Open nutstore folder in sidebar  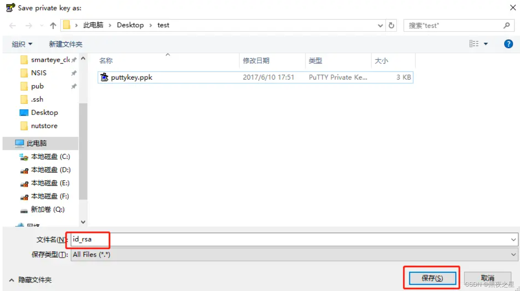tap(39, 126)
